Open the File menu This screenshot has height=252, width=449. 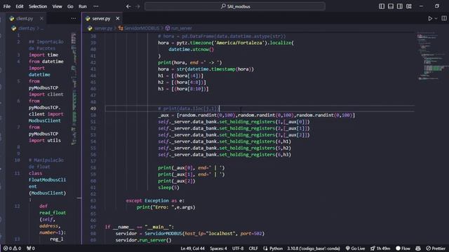tap(7, 6)
